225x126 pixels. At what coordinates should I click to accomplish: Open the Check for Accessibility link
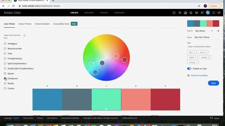click(x=199, y=76)
